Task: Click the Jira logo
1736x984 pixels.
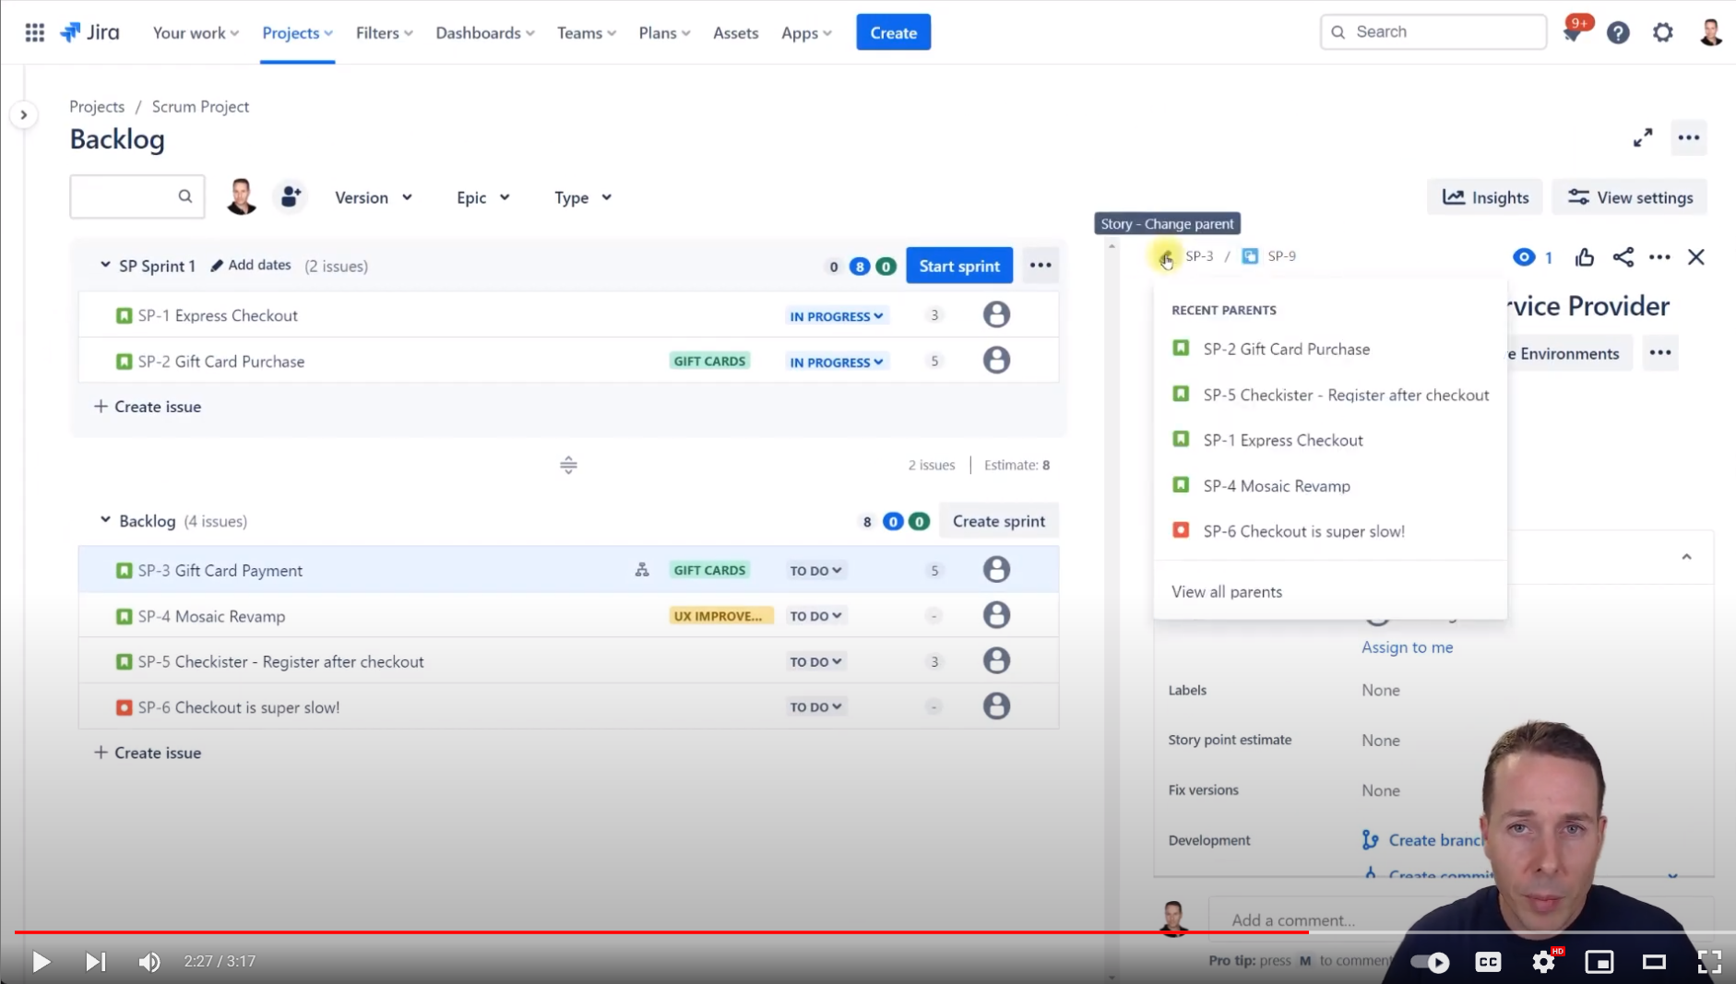Action: coord(90,32)
